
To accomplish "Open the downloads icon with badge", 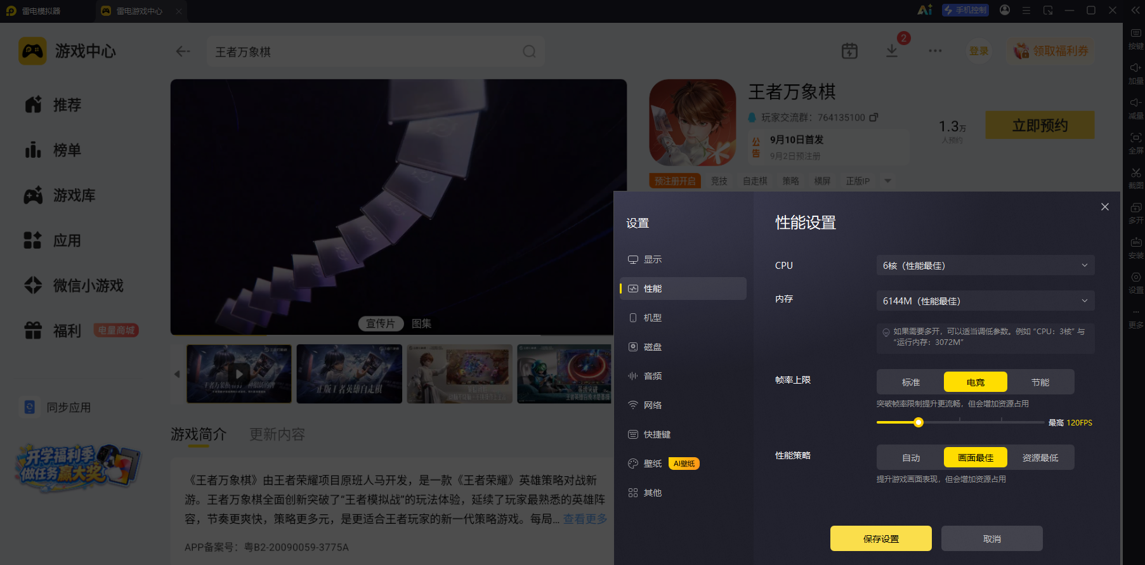I will pyautogui.click(x=892, y=51).
